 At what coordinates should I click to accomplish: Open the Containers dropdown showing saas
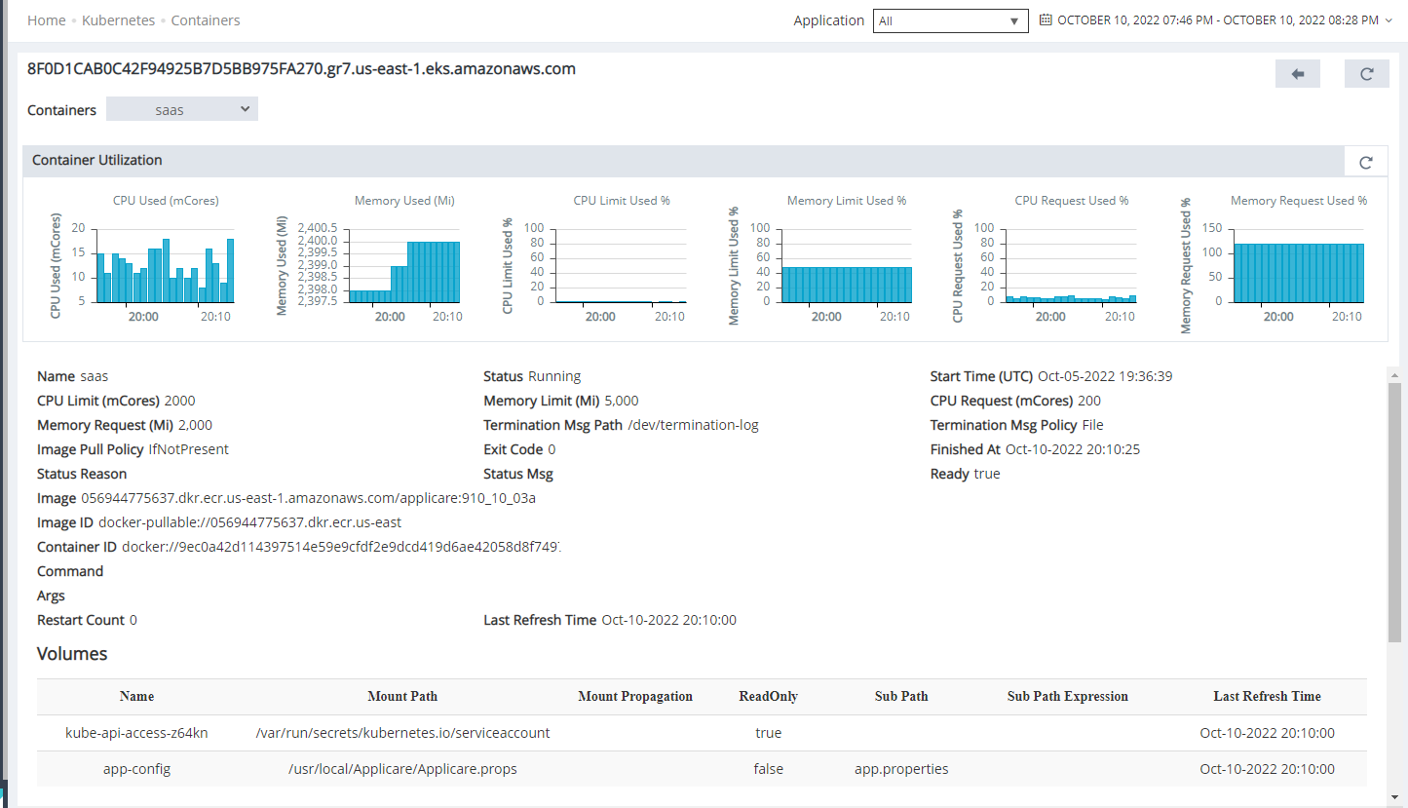pyautogui.click(x=181, y=108)
